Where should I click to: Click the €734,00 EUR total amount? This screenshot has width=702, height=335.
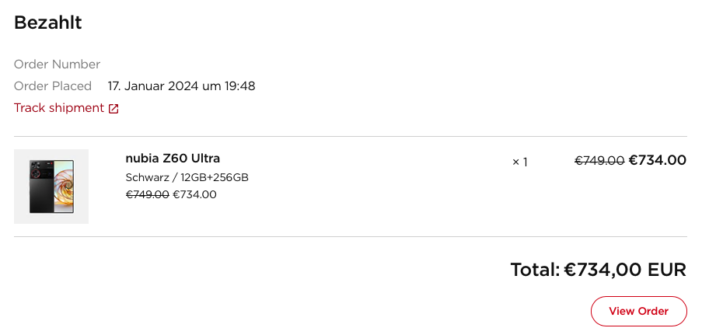pyautogui.click(x=625, y=270)
